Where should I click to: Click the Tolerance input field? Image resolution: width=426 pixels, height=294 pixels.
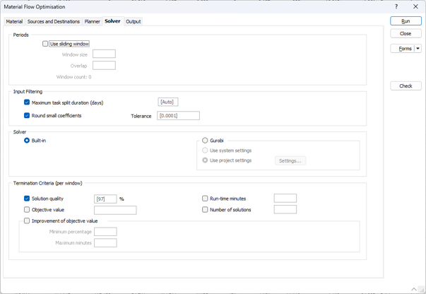click(178, 116)
